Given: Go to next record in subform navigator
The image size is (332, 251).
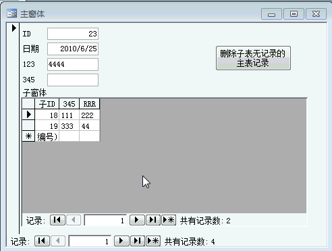Looking at the screenshot, I should (137, 220).
